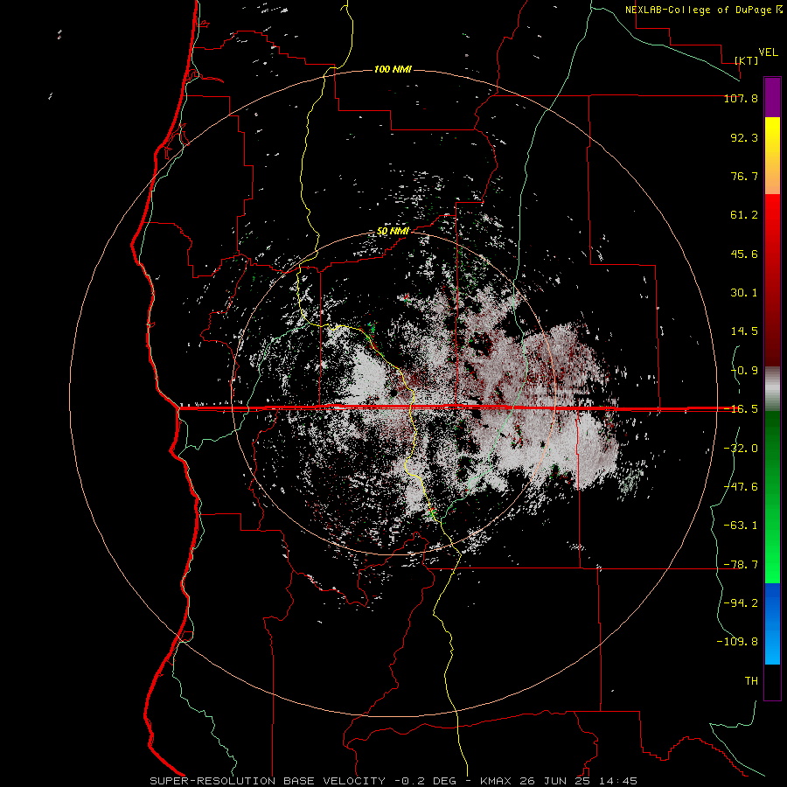Click the -0.9 velocity scale value

point(744,371)
